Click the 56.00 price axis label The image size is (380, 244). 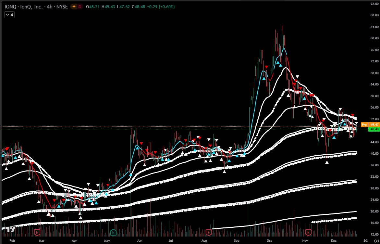(374, 108)
